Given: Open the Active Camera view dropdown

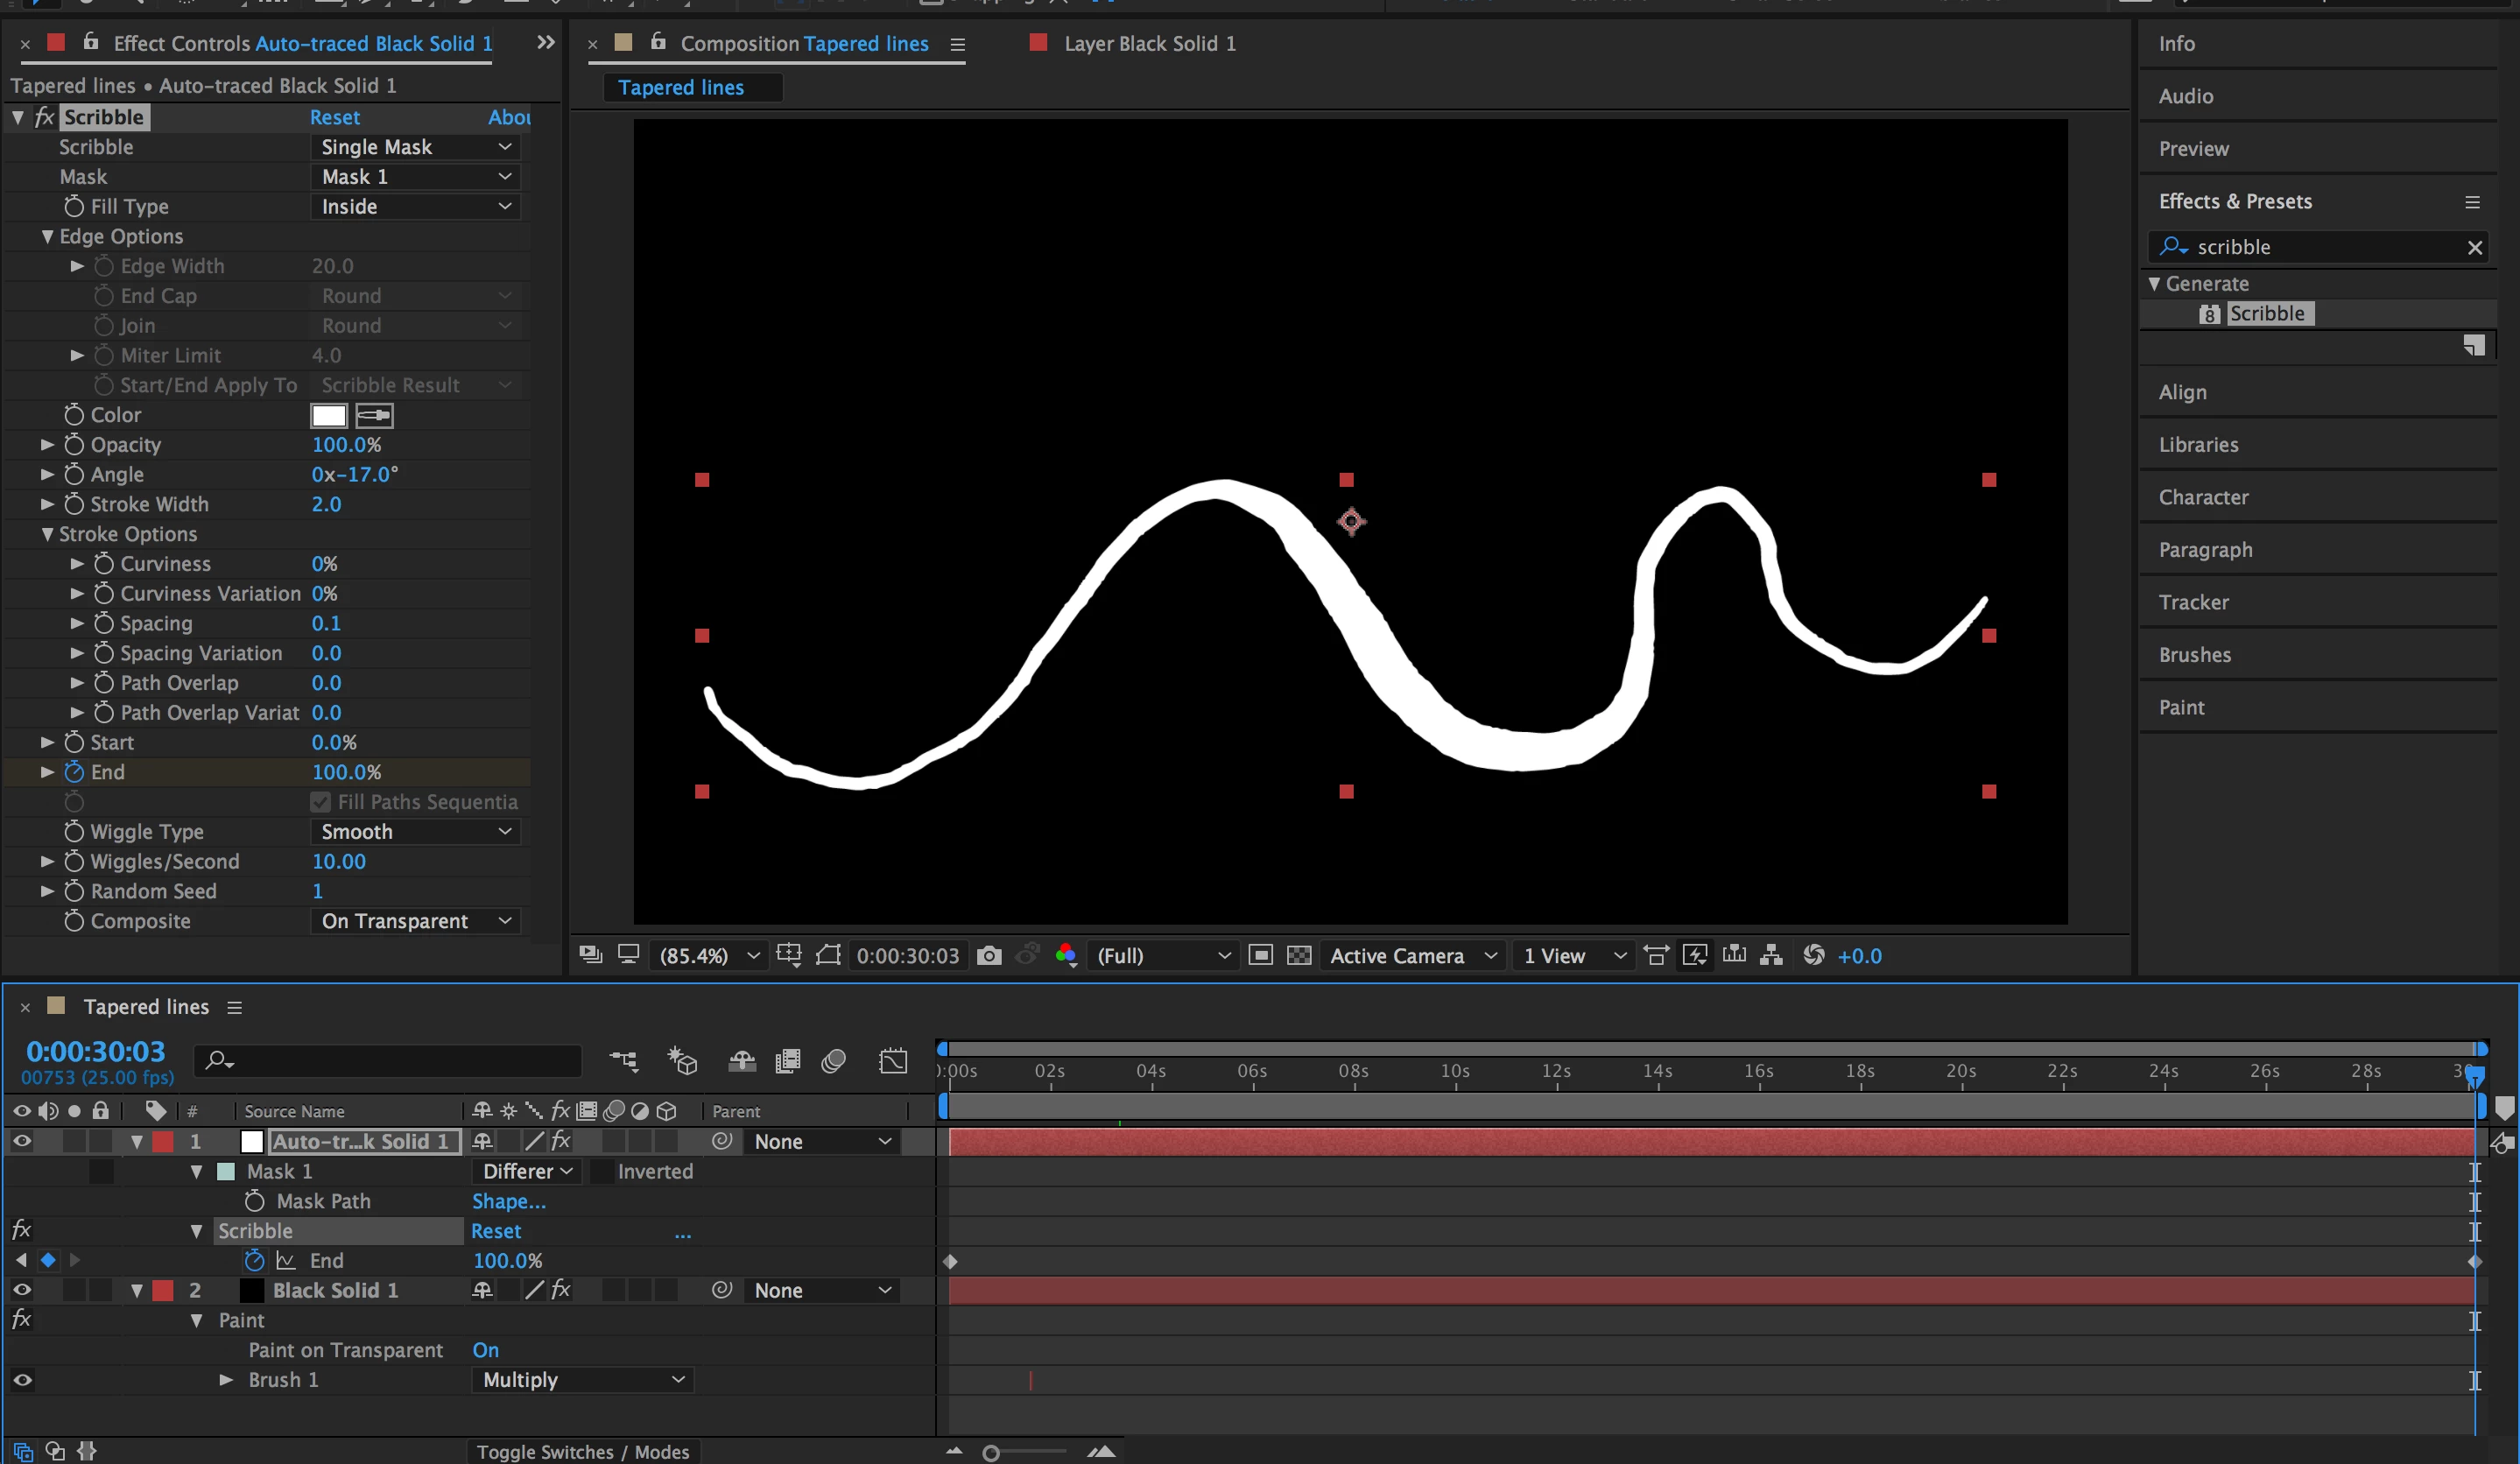Looking at the screenshot, I should click(x=1412, y=955).
